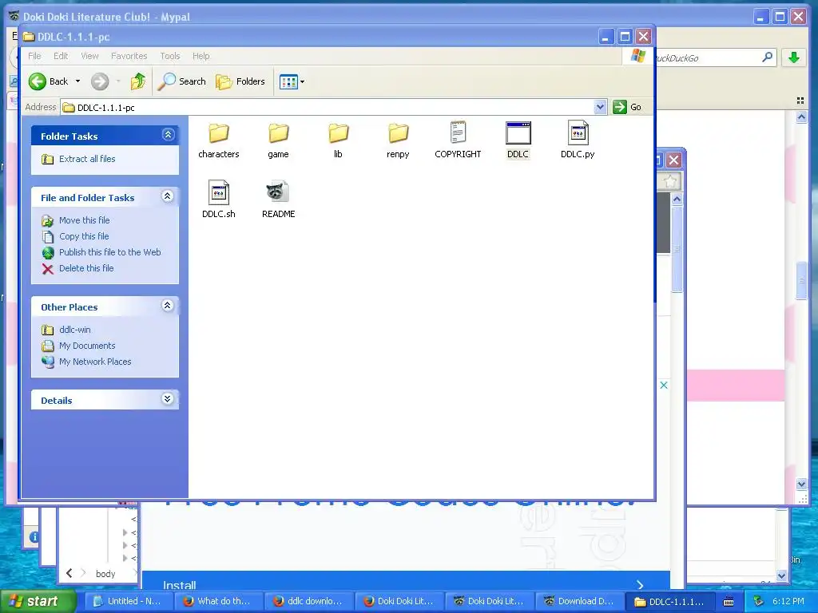Screen dimensions: 818x613
Task: Switch to Untitled Notepad taskbar item
Action: [x=127, y=602]
